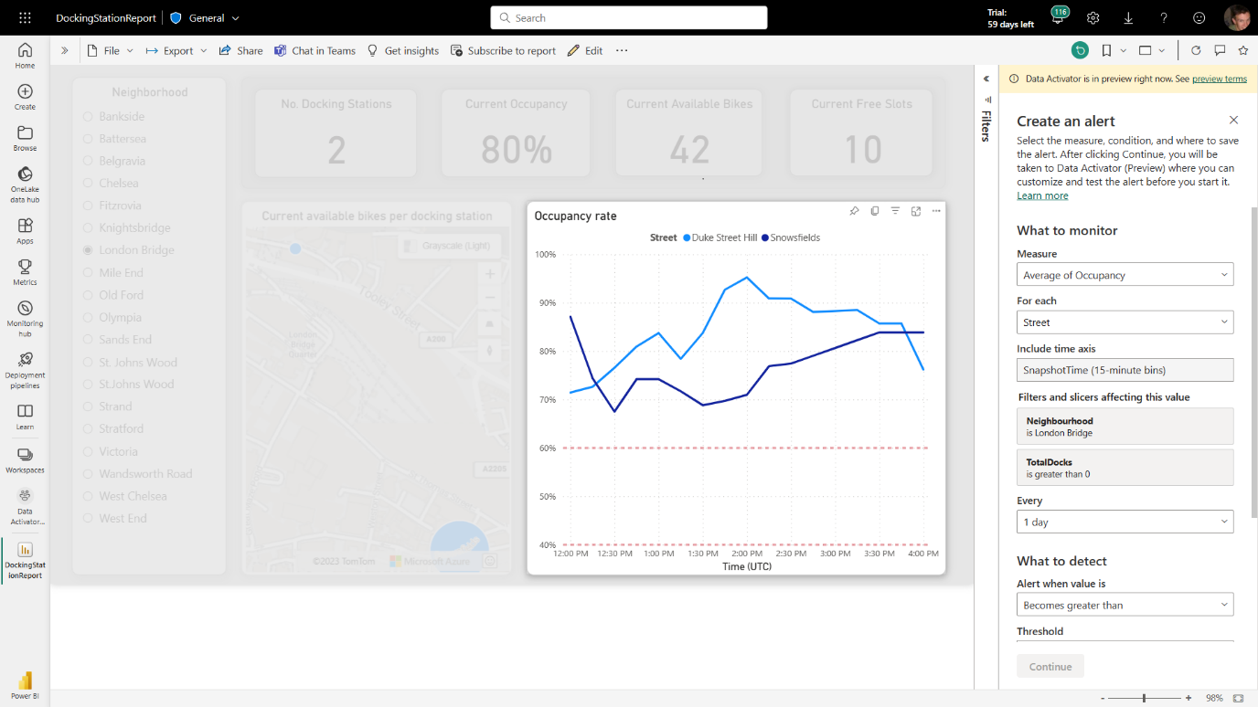Refresh the report visuals
Viewport: 1258px width, 707px height.
tap(1196, 50)
